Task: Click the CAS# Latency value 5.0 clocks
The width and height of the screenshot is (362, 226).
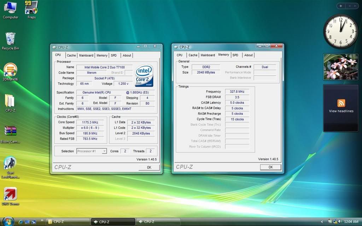Action: pyautogui.click(x=237, y=103)
